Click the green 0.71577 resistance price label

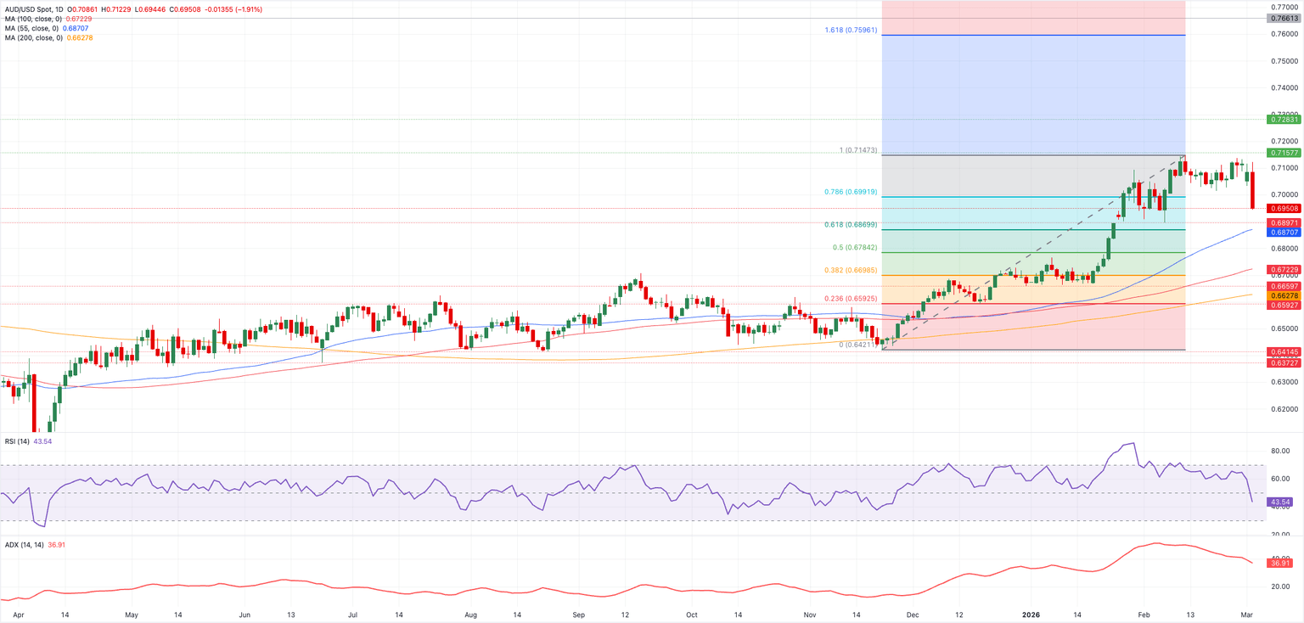tap(1284, 153)
